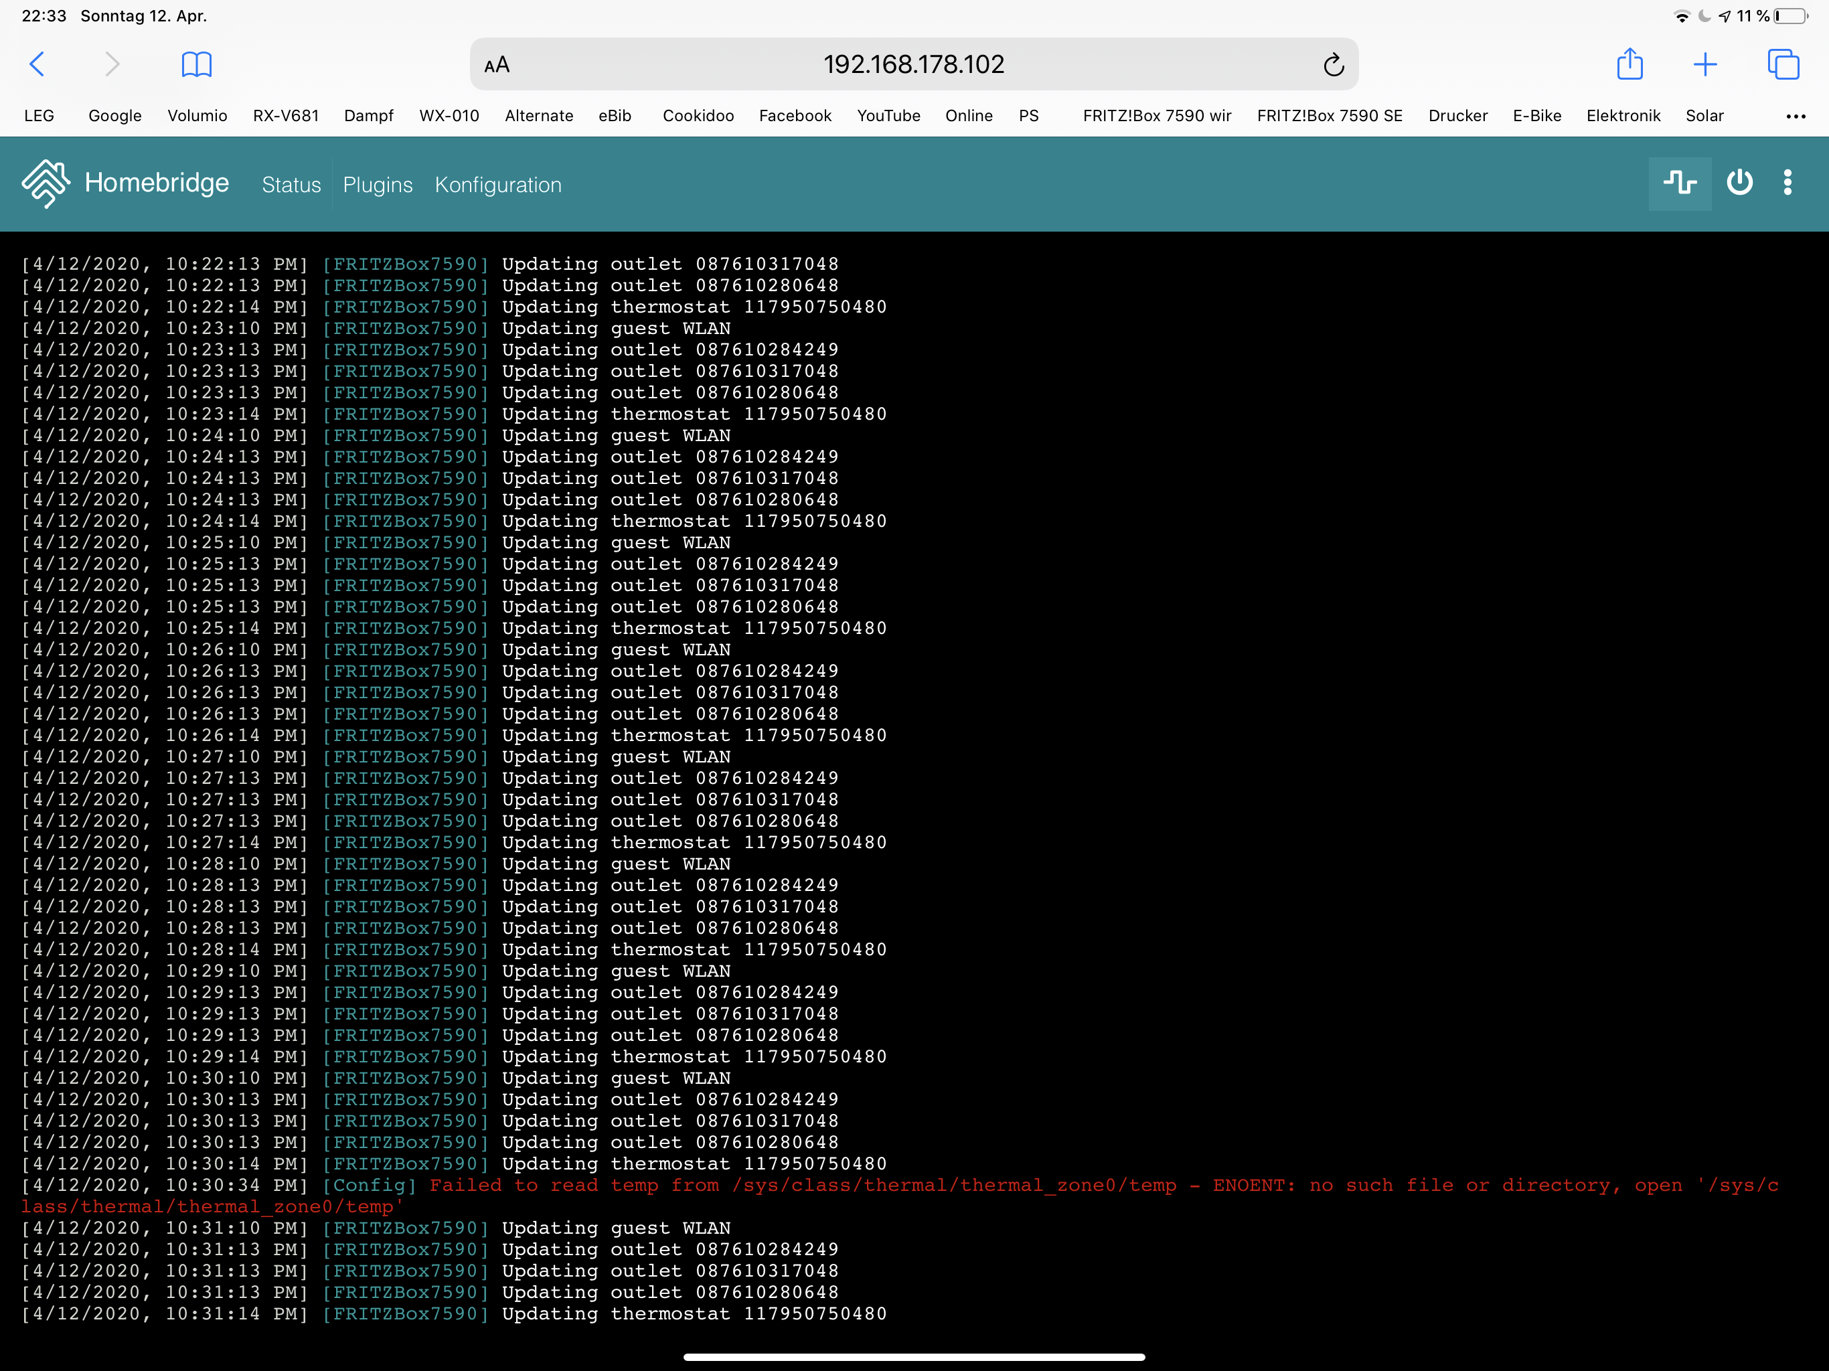The width and height of the screenshot is (1829, 1371).
Task: Tap the Safari share icon
Action: point(1629,64)
